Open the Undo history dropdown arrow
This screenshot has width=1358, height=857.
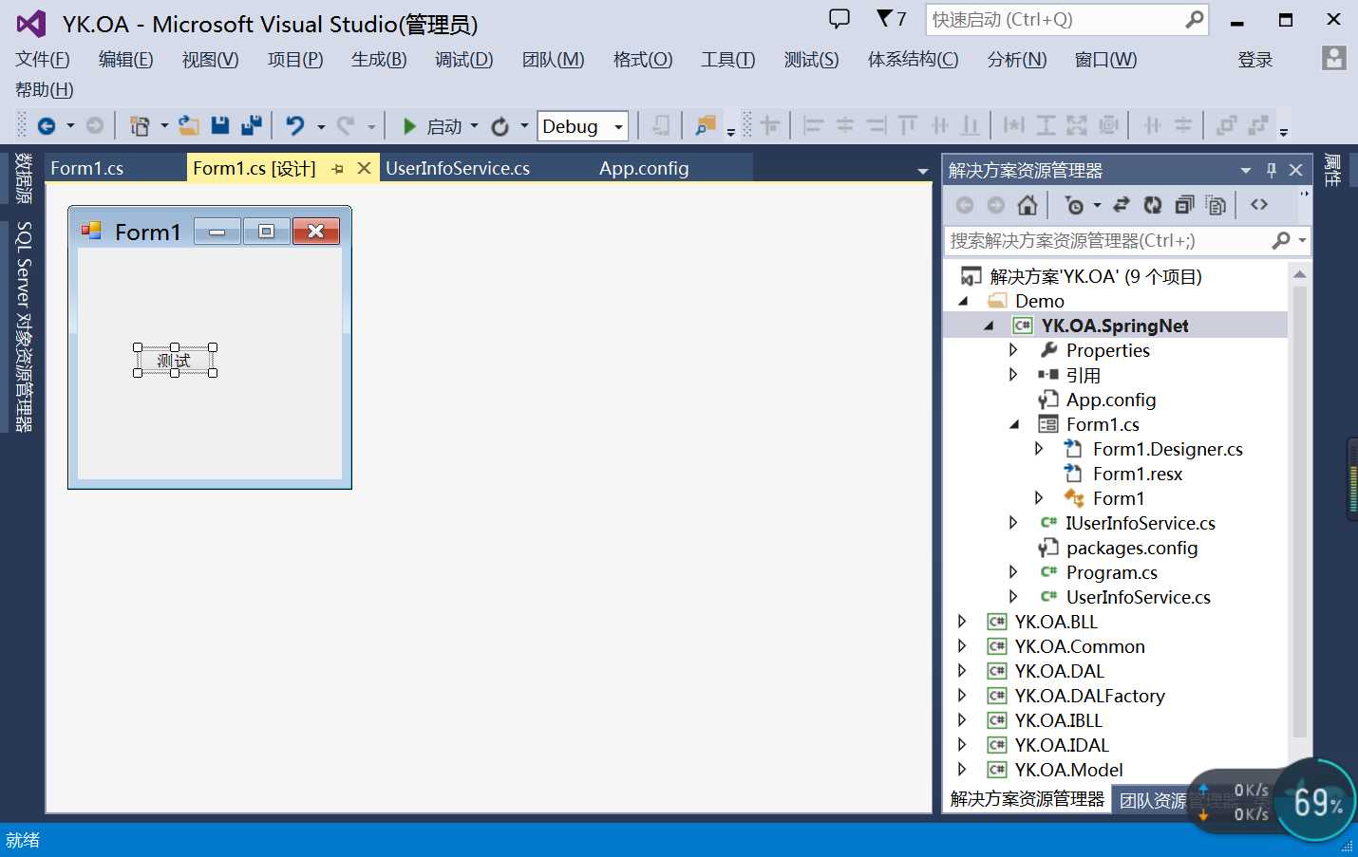[x=321, y=126]
